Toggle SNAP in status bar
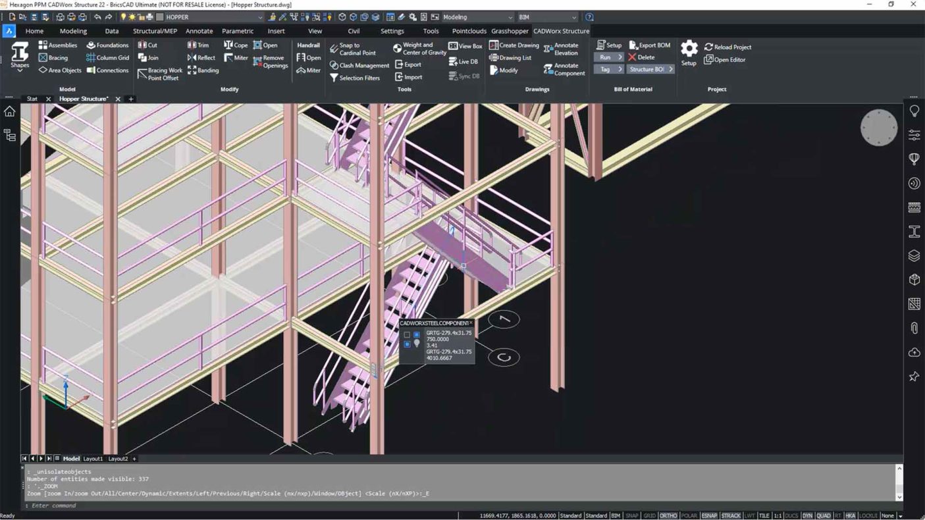 click(632, 516)
